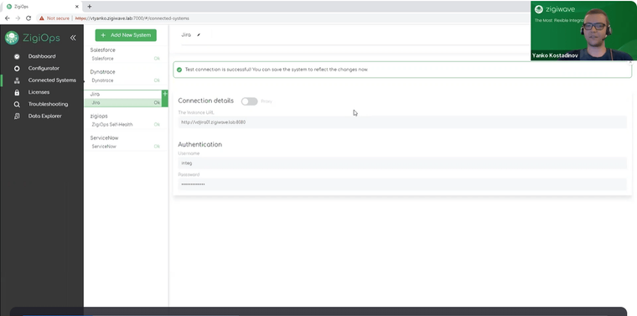Image resolution: width=637 pixels, height=316 pixels.
Task: Click the browser address bar URL
Action: point(132,18)
